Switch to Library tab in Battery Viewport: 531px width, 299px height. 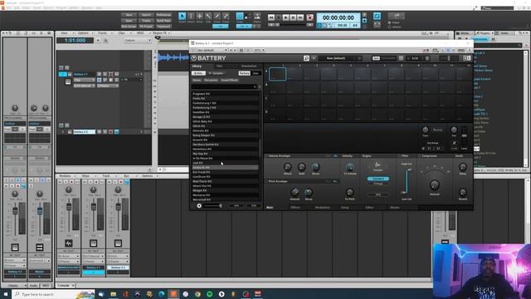197,66
